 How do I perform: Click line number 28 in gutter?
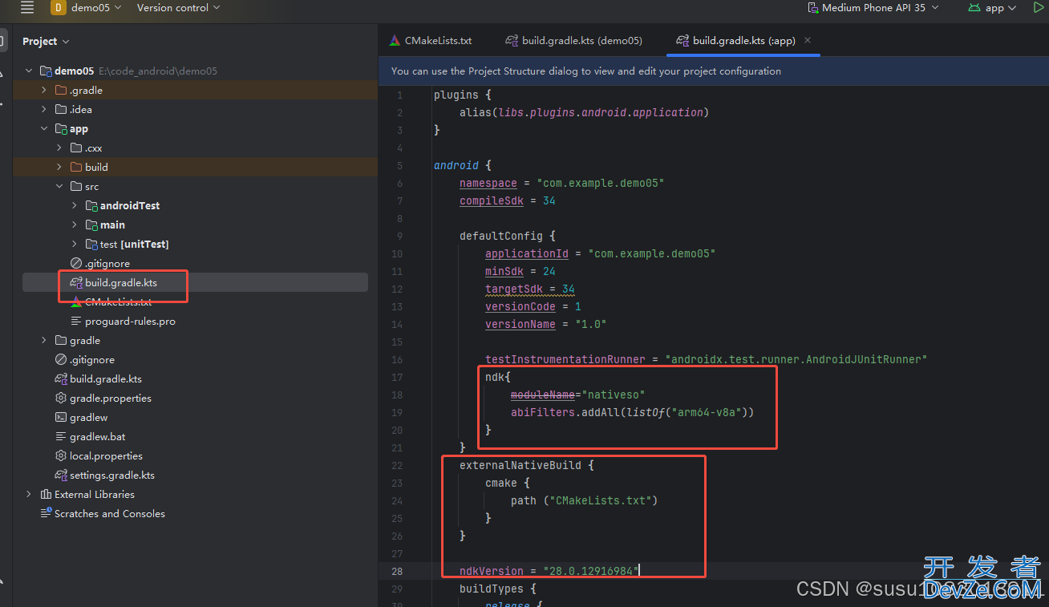pyautogui.click(x=399, y=572)
